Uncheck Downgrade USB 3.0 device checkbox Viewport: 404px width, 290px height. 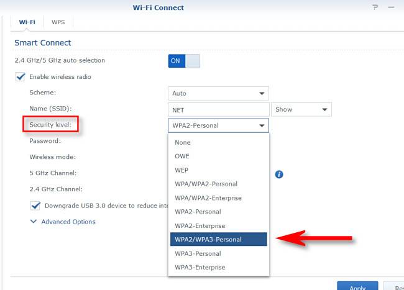(35, 206)
